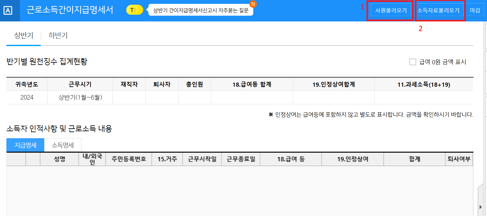Click the 근무시기 column header
The height and width of the screenshot is (216, 487).
pyautogui.click(x=80, y=84)
